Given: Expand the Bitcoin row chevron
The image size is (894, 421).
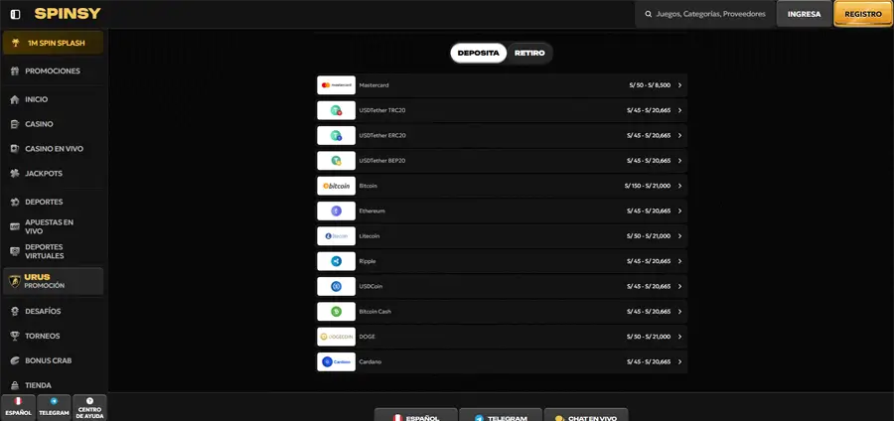Looking at the screenshot, I should click(x=679, y=186).
